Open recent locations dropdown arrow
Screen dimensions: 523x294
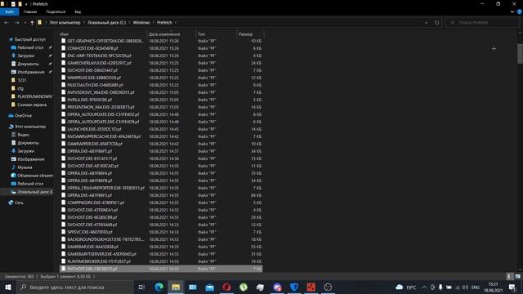[x=25, y=23]
